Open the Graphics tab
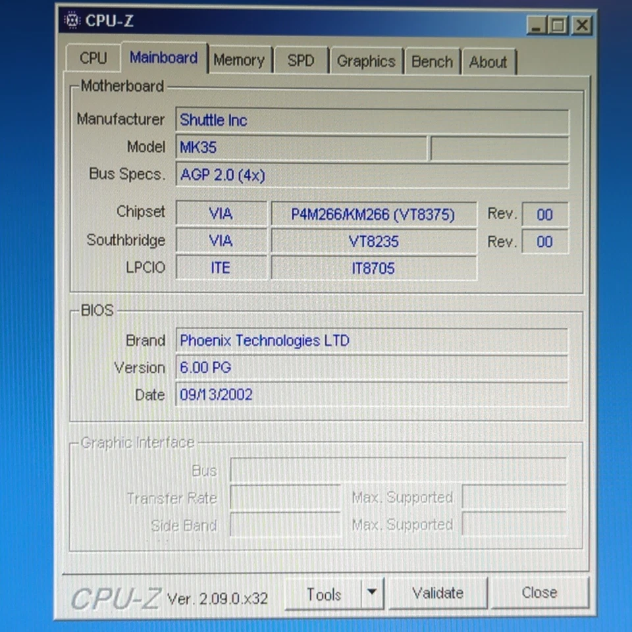Viewport: 632px width, 632px height. tap(366, 61)
